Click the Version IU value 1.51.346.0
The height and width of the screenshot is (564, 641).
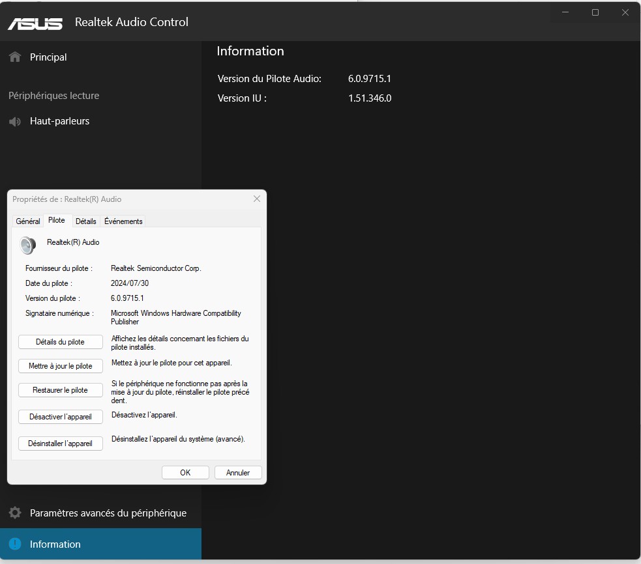370,98
